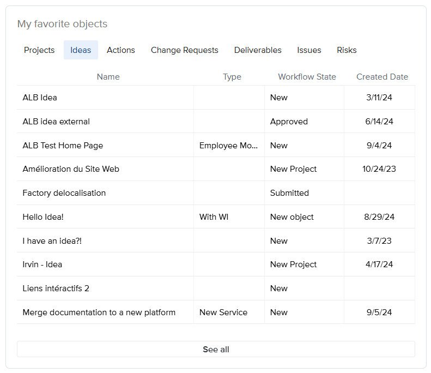Viewport: 431px width, 373px height.
Task: Select the ALB Test Home Page idea
Action: click(x=63, y=146)
